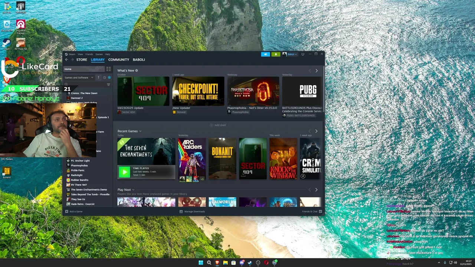475x267 pixels.
Task: Click Add shelf
Action: point(218,125)
